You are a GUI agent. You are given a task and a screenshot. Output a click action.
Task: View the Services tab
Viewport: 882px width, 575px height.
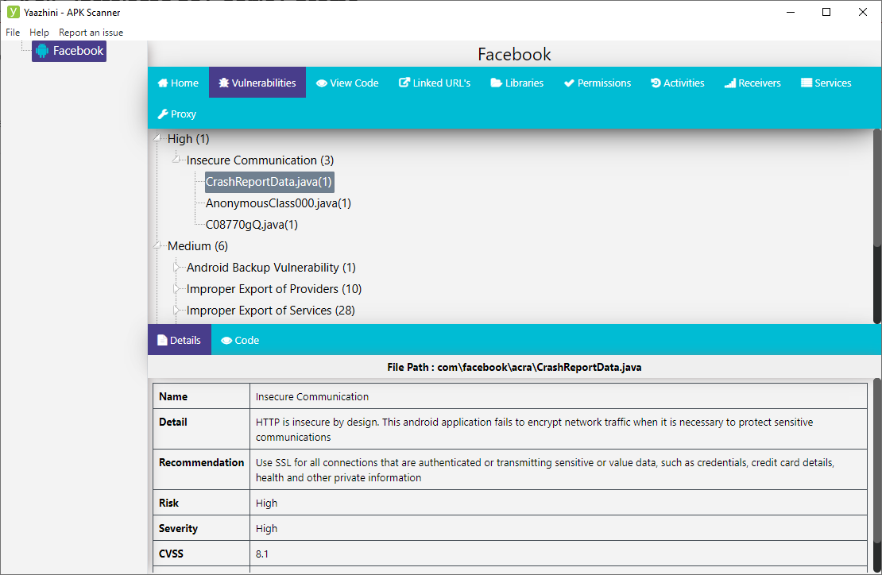[826, 83]
